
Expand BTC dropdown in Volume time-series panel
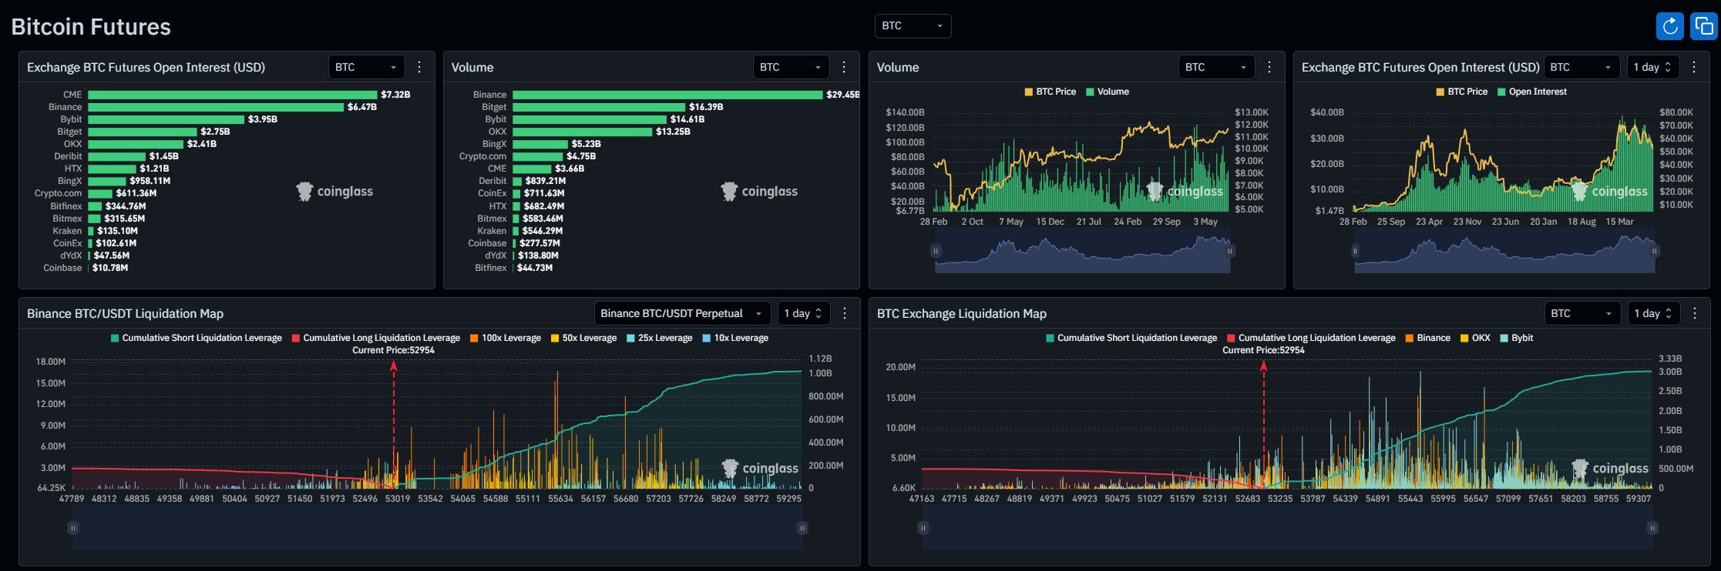tap(1216, 67)
